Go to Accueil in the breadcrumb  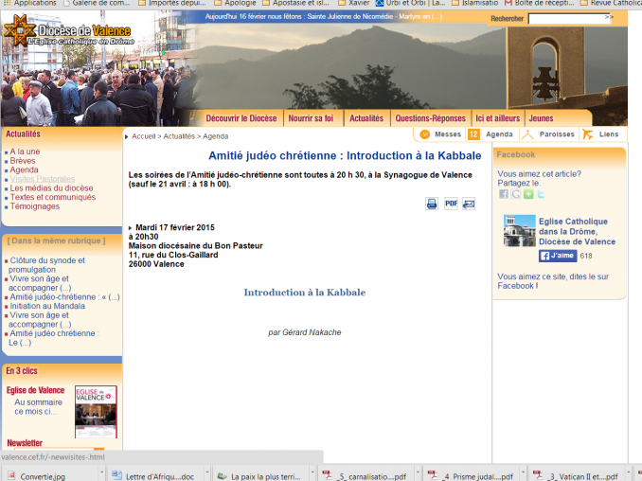click(x=143, y=136)
